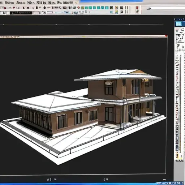
Task: Close the viewport using its red corner button
Action: [x=166, y=36]
